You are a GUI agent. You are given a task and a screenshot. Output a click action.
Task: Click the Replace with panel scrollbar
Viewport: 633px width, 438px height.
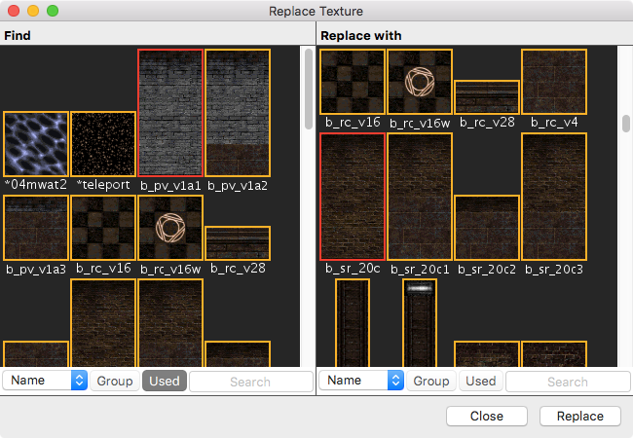626,124
